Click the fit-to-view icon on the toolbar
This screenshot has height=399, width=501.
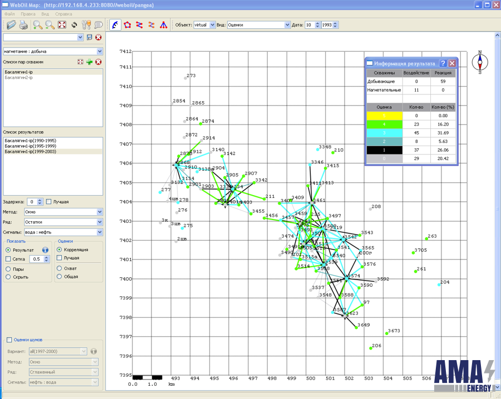61,24
